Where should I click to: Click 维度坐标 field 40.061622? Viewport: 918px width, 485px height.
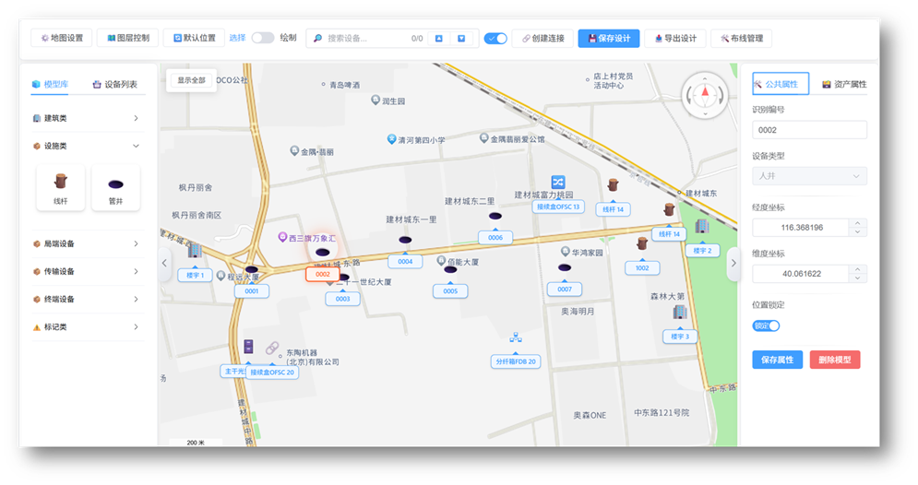pos(800,274)
